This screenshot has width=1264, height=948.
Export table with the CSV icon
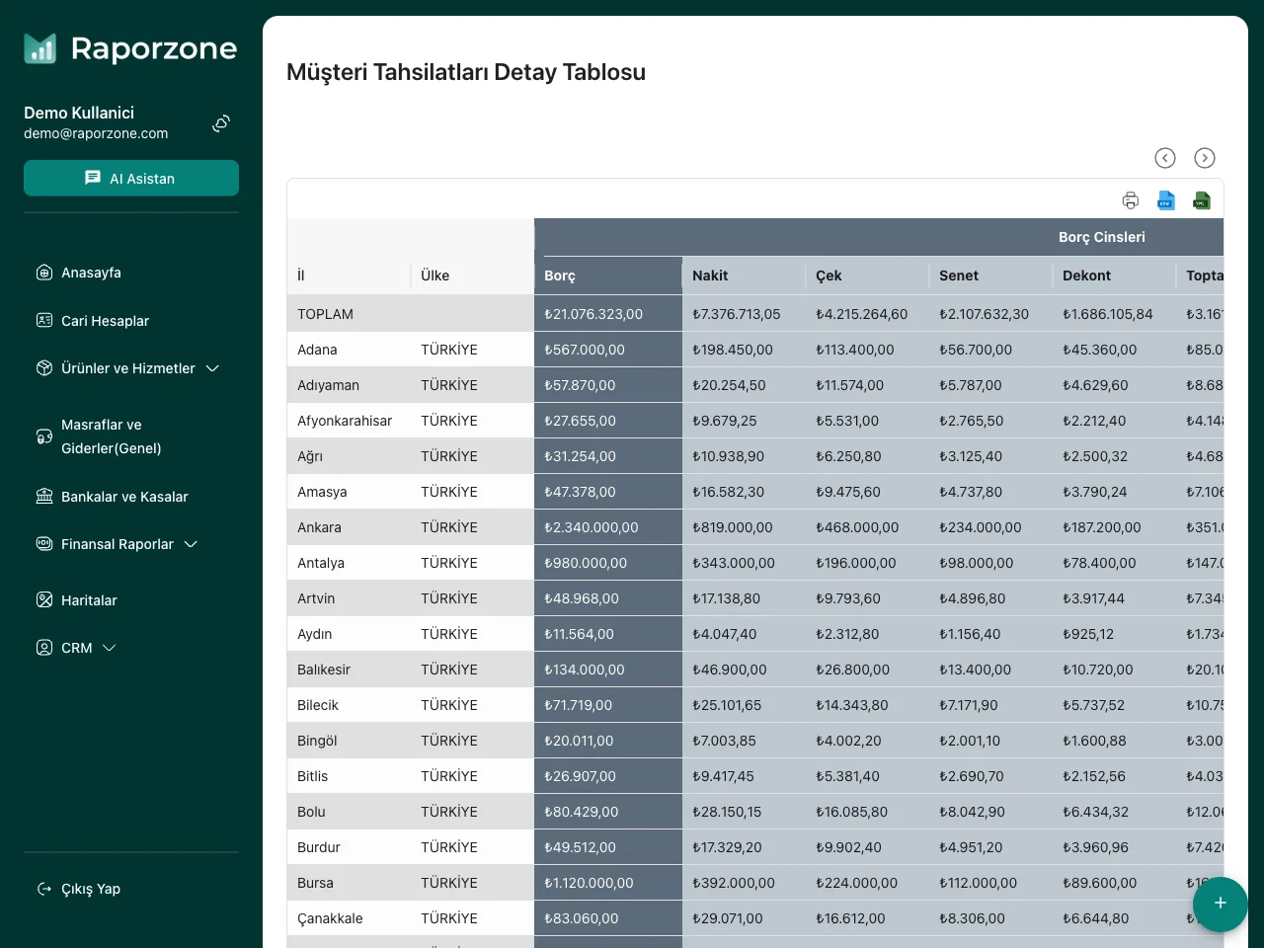[x=1166, y=200]
